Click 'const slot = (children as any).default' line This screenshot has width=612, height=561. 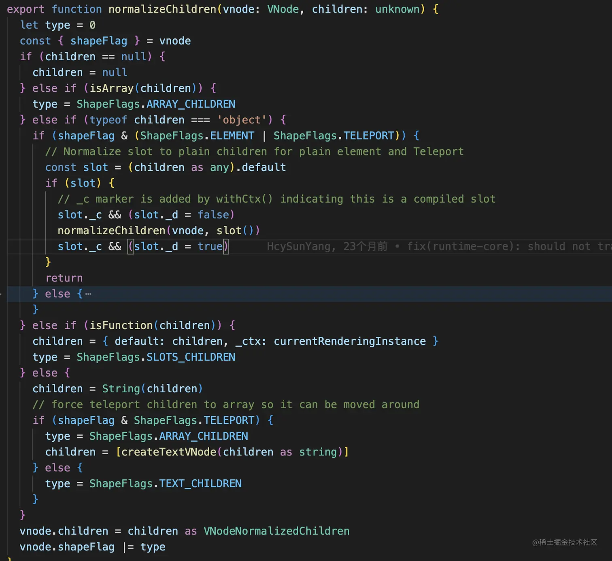[166, 167]
